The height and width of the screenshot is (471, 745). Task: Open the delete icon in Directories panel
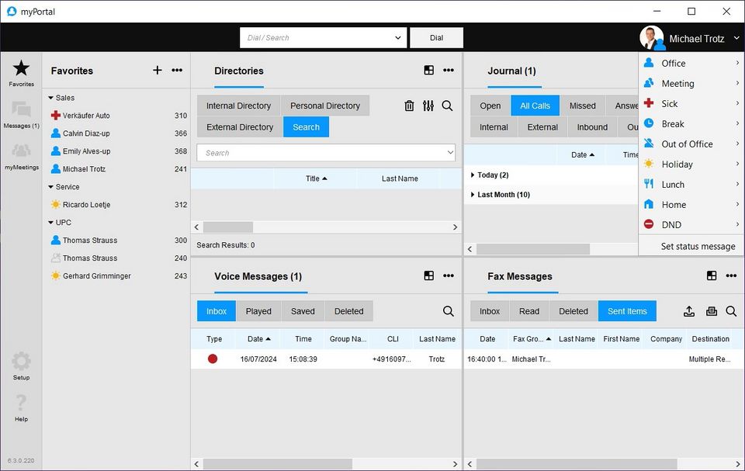409,106
